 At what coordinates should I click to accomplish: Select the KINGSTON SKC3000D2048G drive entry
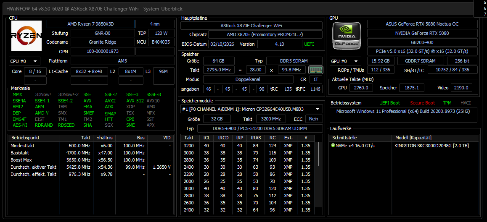[x=432, y=146]
